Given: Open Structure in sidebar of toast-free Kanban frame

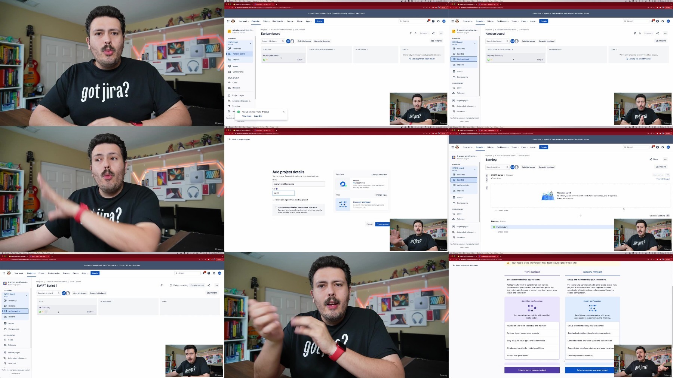Looking at the screenshot, I should click(x=461, y=111).
